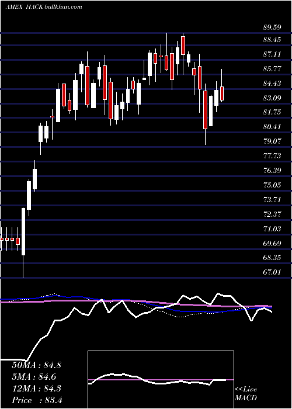The image size is (292, 409).
Task: Click the 77.73 price axis label
Action: [x=272, y=156]
